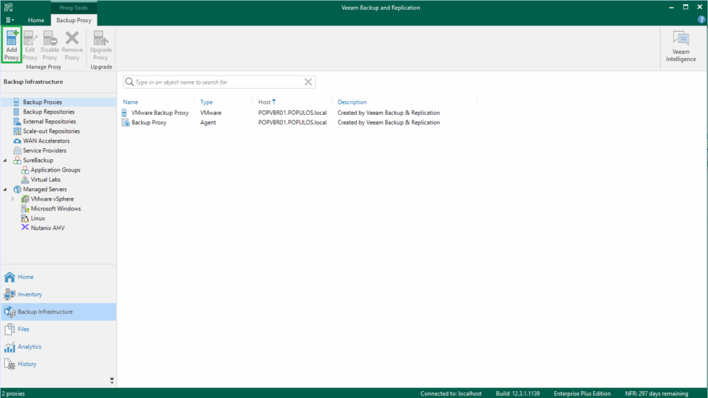The image size is (708, 398).
Task: Open Scale-out Repositories node
Action: click(x=51, y=131)
